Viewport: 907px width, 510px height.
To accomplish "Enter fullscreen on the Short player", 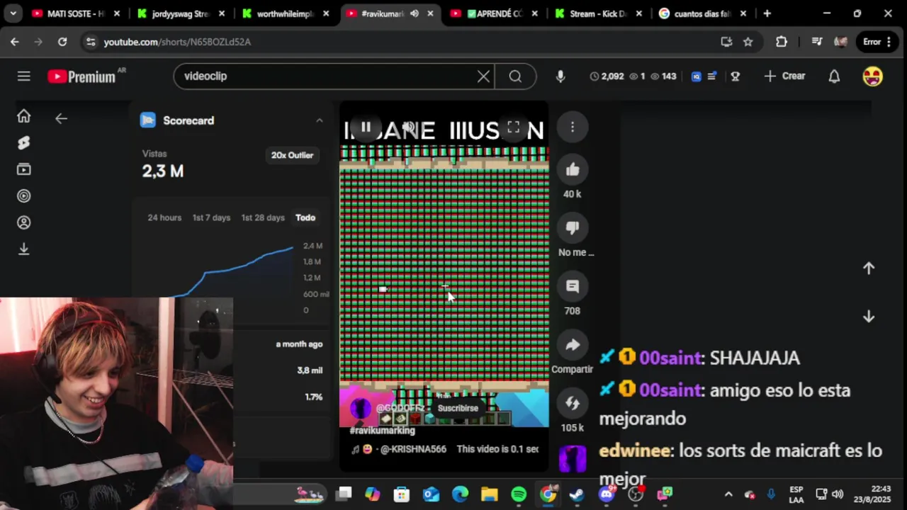I will click(513, 127).
